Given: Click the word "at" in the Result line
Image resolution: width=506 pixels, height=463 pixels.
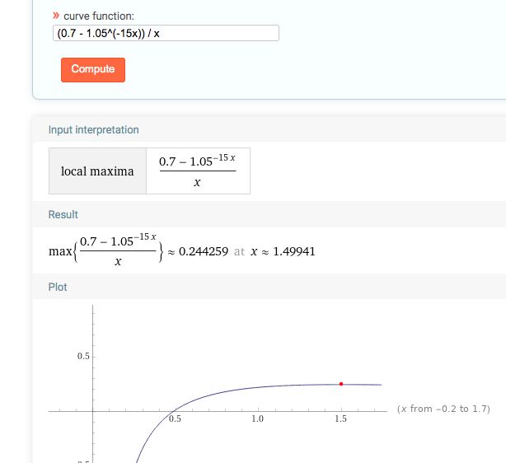Looking at the screenshot, I should point(239,250).
